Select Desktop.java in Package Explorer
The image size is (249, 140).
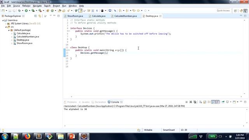coord(23,40)
